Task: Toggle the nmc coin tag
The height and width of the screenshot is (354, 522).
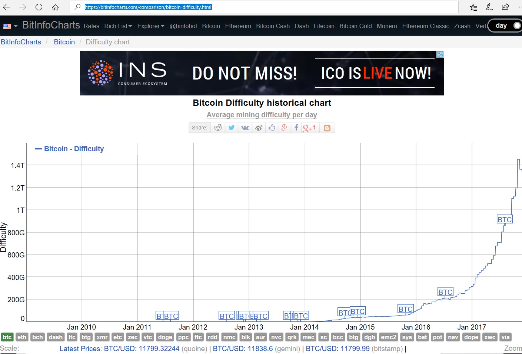Action: coord(229,337)
